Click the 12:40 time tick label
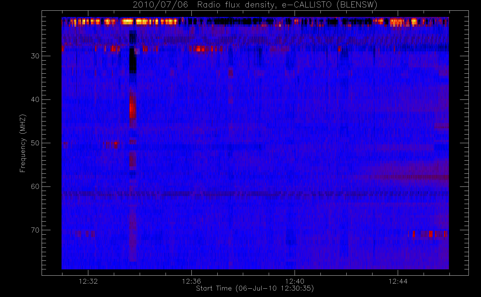 click(x=295, y=281)
